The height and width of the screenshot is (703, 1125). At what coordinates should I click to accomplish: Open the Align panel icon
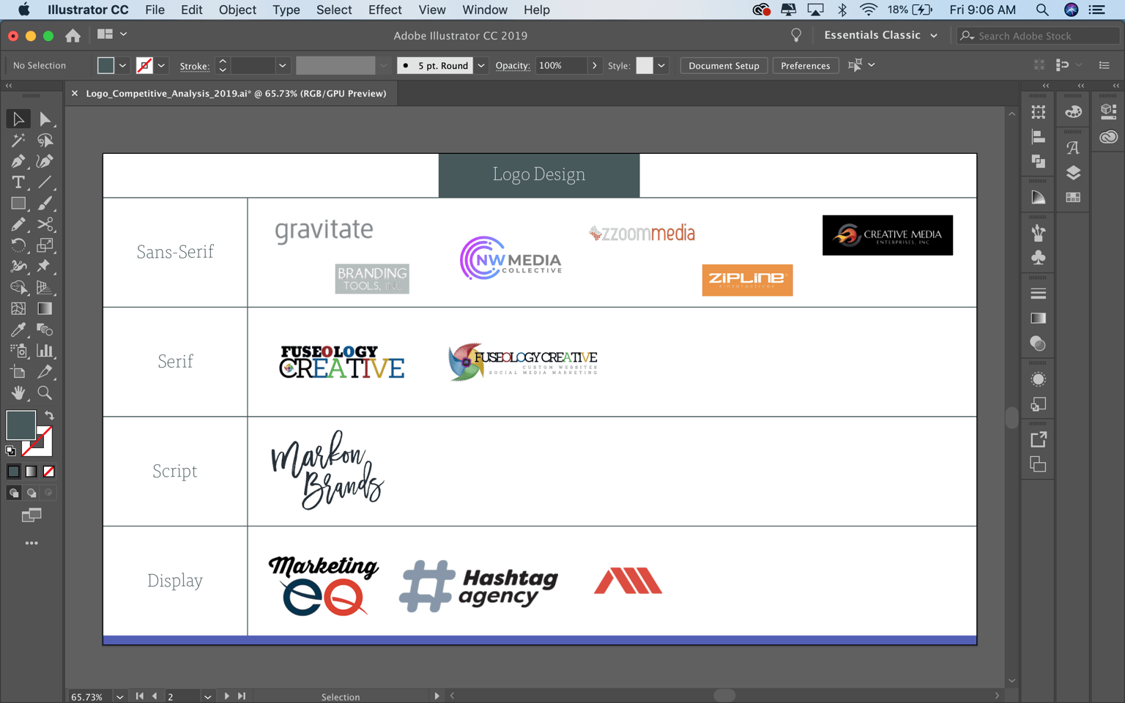[1038, 137]
